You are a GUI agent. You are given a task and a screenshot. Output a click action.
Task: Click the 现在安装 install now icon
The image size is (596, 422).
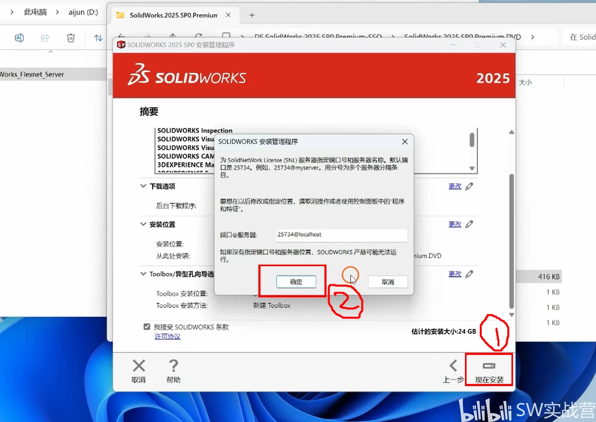click(489, 366)
